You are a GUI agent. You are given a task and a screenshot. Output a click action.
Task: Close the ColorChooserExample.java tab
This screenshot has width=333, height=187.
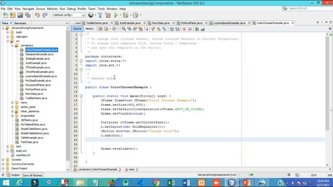point(292,23)
